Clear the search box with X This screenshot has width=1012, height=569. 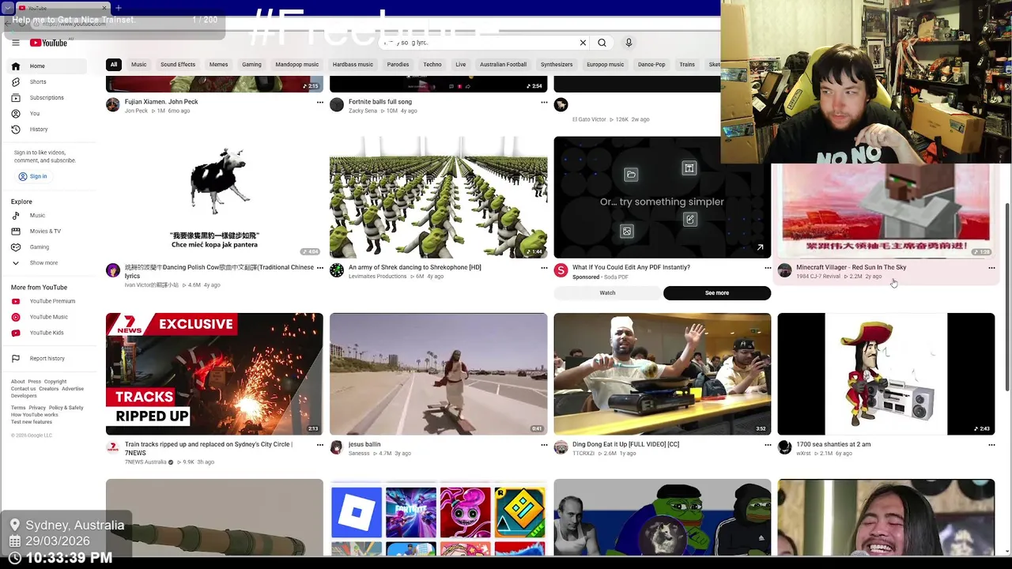583,43
